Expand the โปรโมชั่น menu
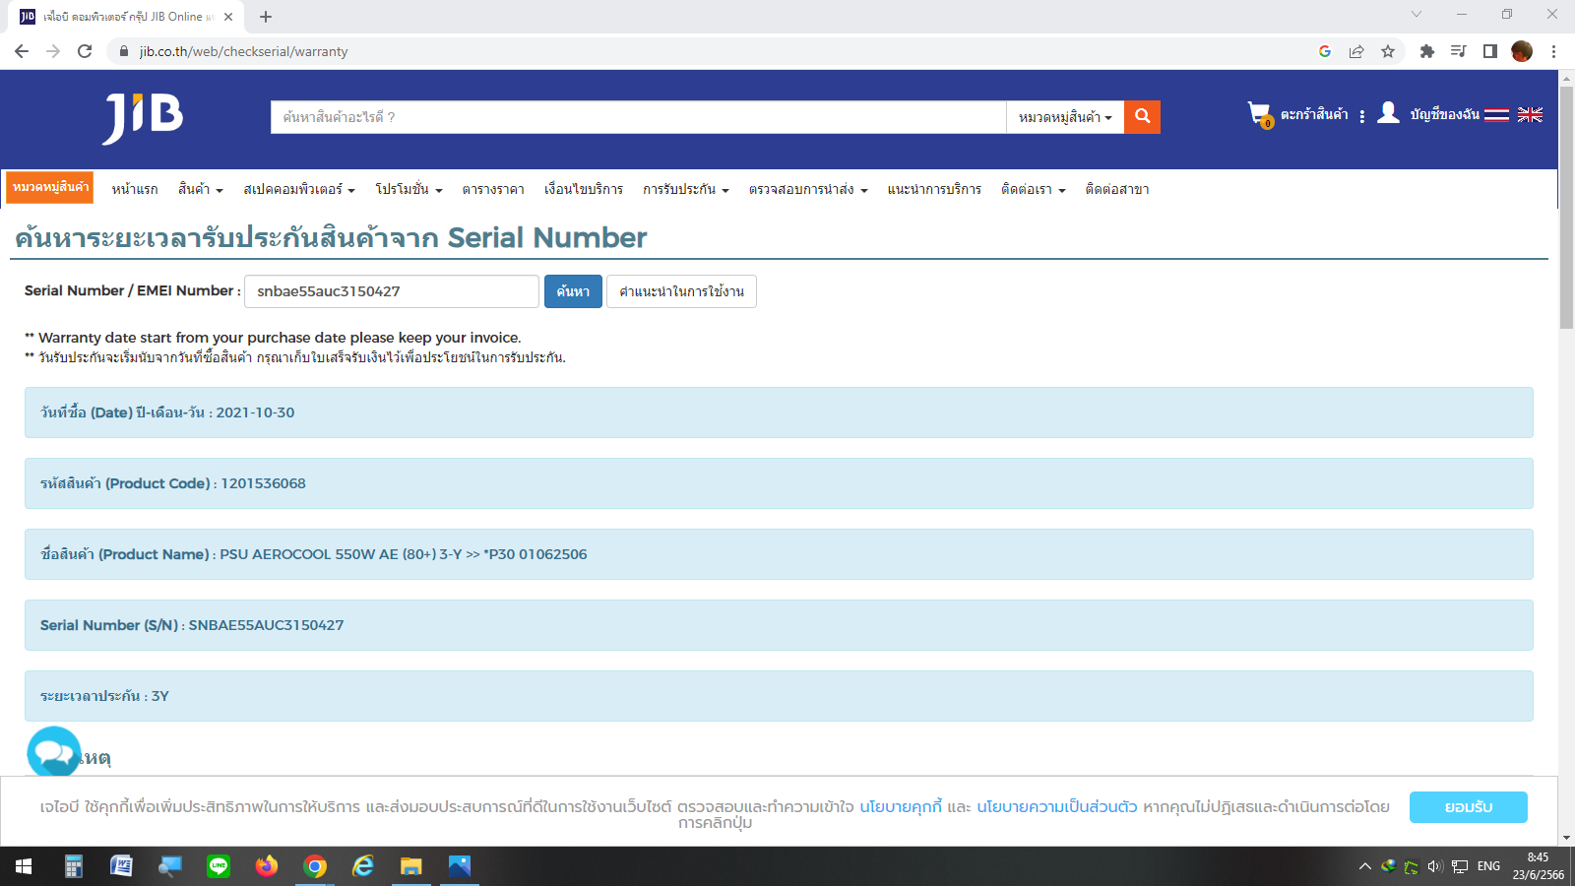The height and width of the screenshot is (886, 1575). tap(409, 189)
